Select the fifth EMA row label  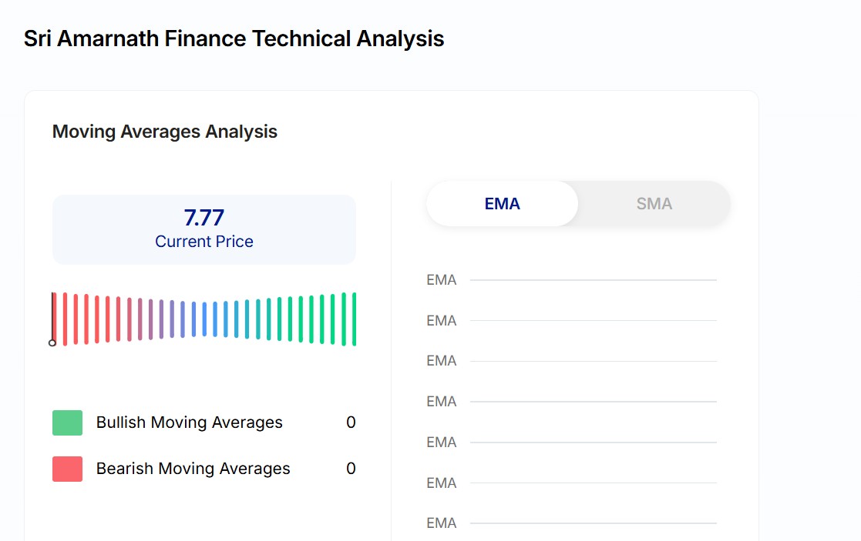coord(442,442)
